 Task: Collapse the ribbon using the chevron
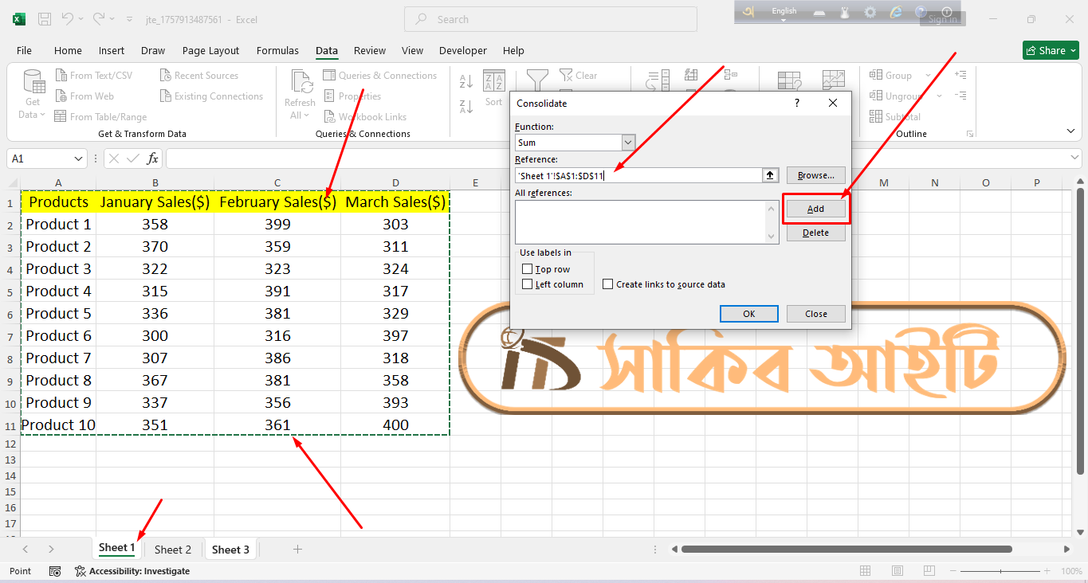coord(1070,131)
